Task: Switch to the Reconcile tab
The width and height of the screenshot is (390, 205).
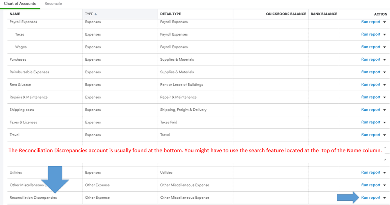Action: [x=53, y=4]
